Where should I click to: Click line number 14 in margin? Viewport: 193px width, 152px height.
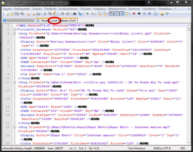[x=7, y=107]
